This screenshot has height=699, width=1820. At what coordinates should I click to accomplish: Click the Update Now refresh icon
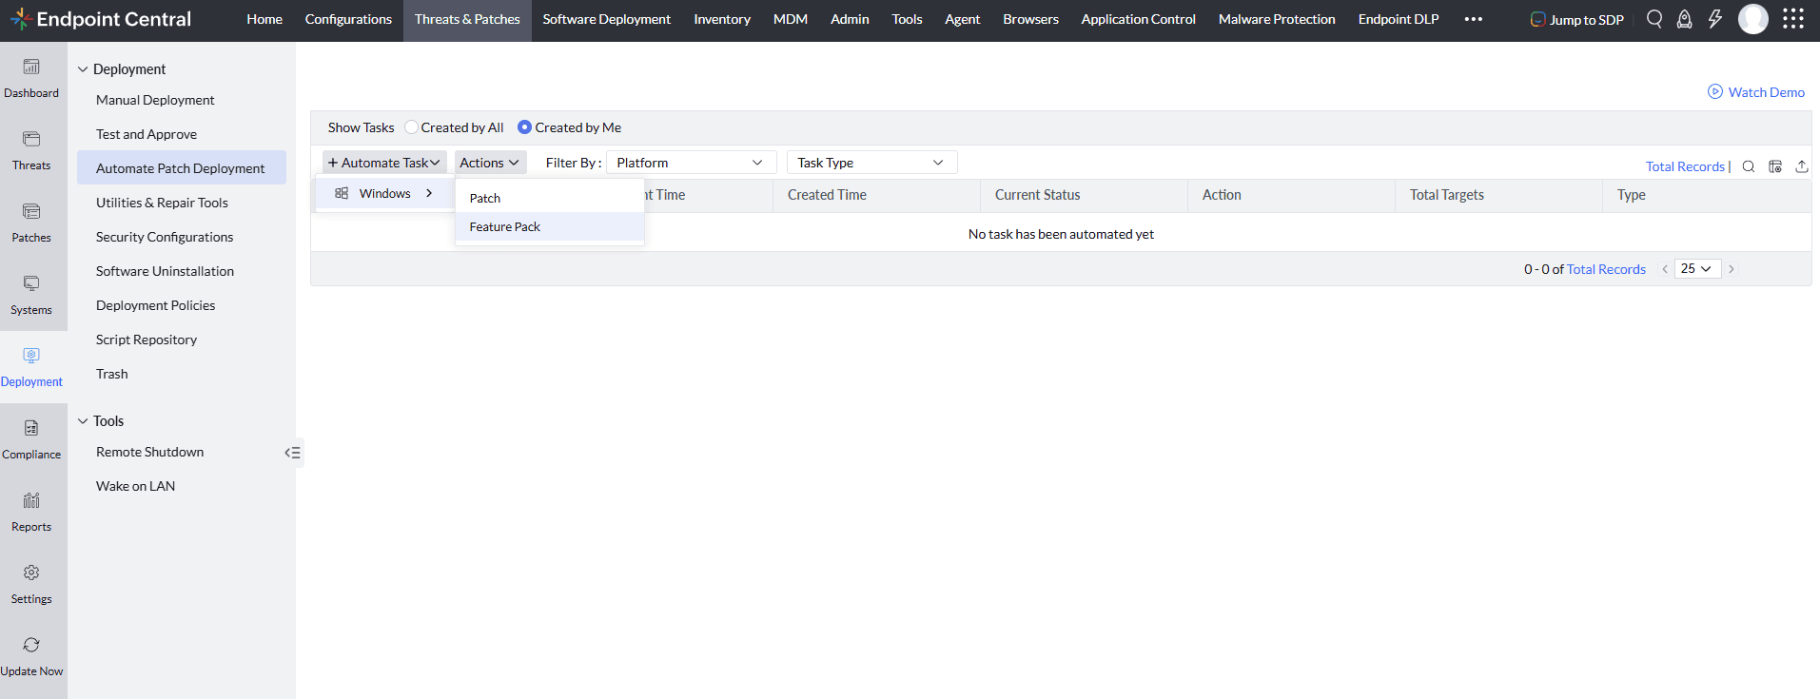pyautogui.click(x=31, y=645)
